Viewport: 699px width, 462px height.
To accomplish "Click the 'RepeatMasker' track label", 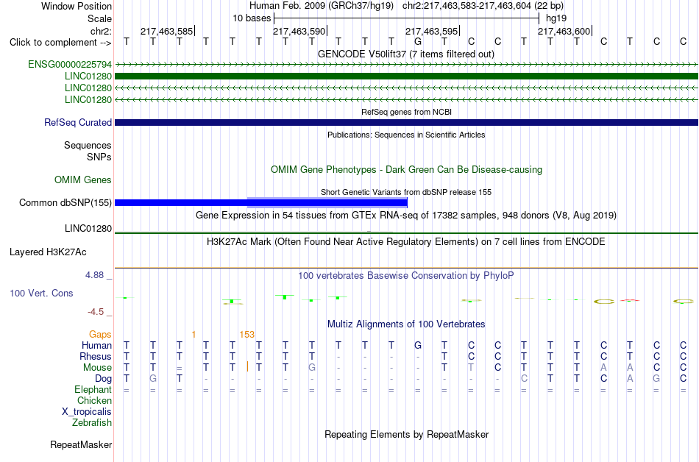I will (x=81, y=444).
